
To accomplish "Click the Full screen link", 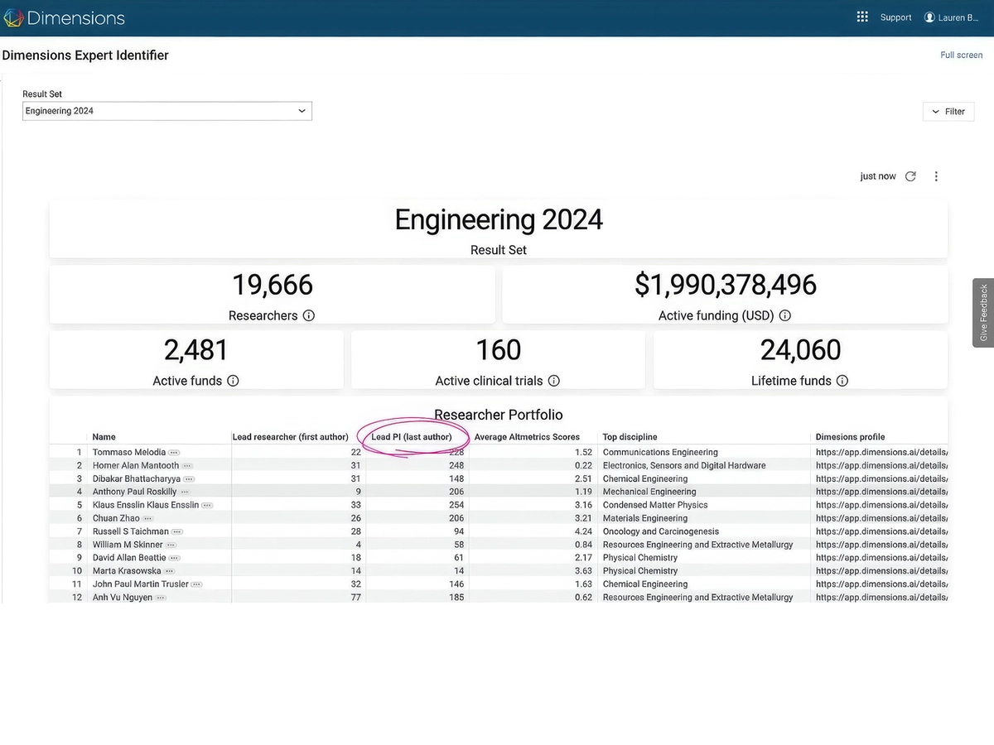I will [961, 55].
